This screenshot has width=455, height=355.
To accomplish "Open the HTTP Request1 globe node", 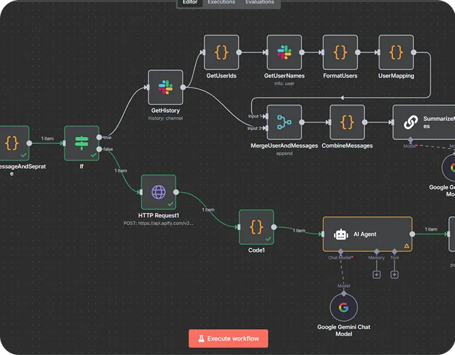I will pos(158,192).
